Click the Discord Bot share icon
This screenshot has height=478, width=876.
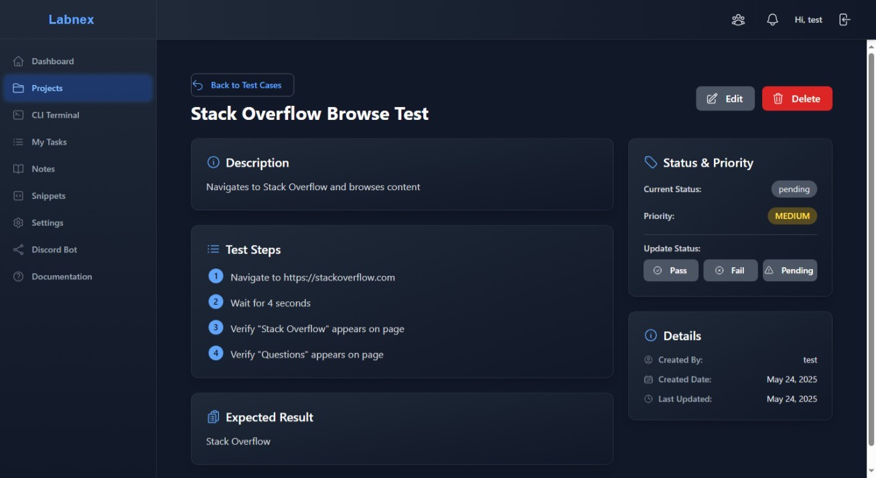point(19,249)
